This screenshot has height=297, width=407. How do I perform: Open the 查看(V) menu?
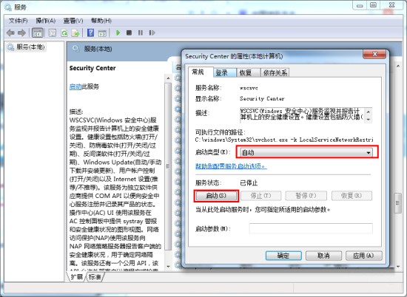73,21
